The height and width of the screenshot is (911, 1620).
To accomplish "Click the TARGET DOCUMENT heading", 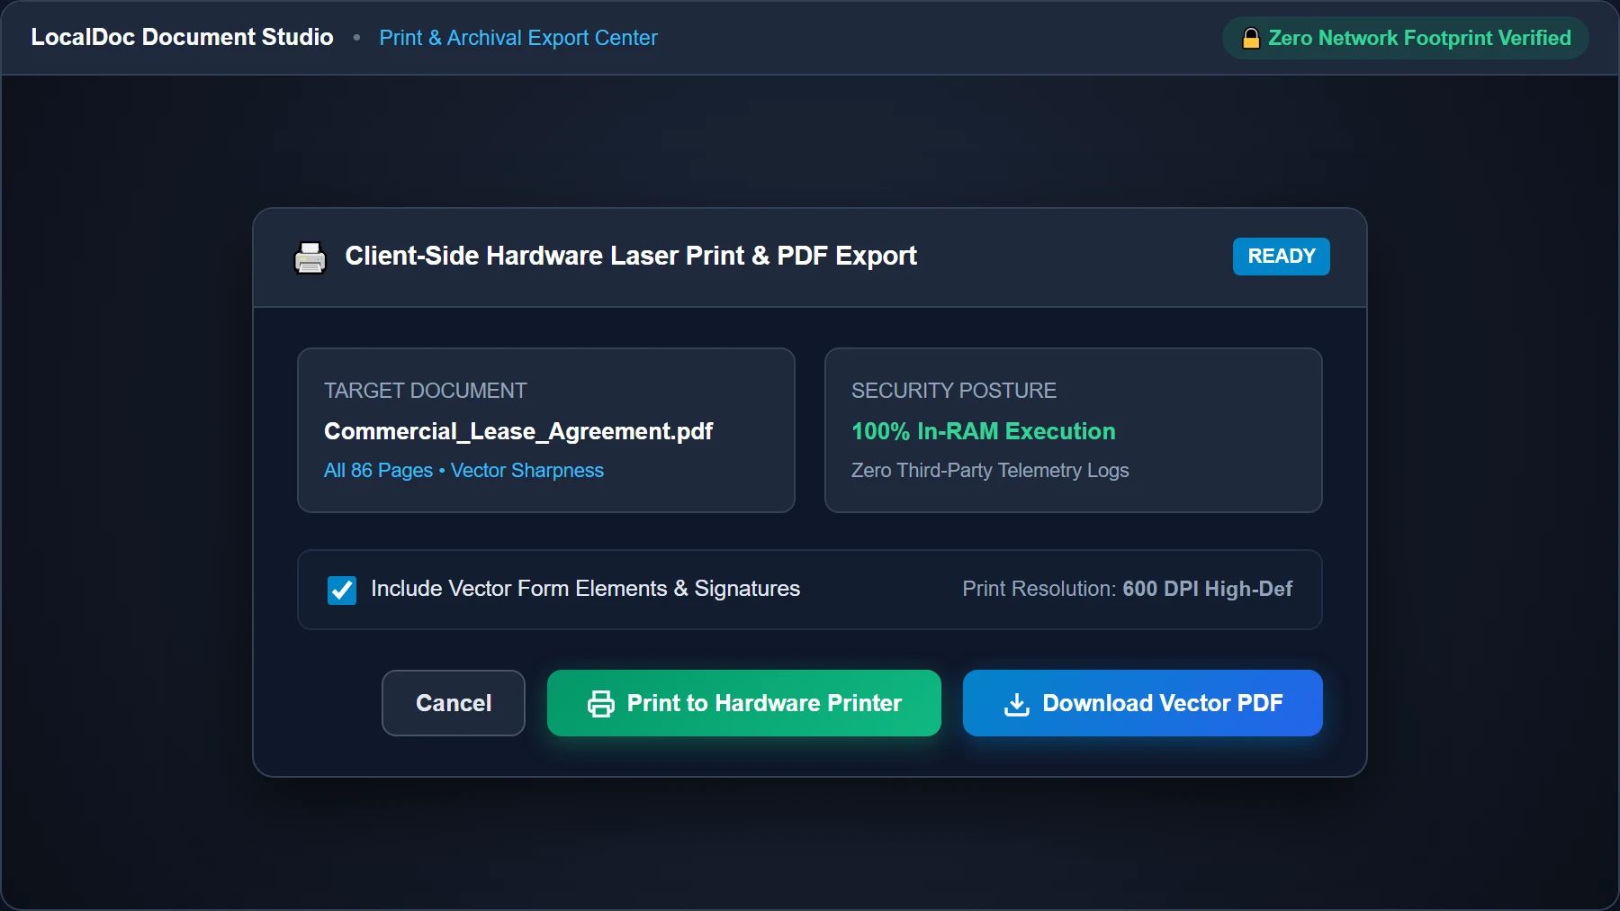I will tap(425, 391).
